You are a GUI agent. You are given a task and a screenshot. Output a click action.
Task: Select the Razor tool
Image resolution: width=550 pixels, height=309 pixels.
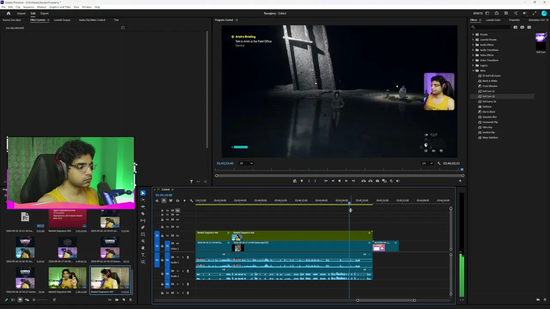[x=143, y=213]
